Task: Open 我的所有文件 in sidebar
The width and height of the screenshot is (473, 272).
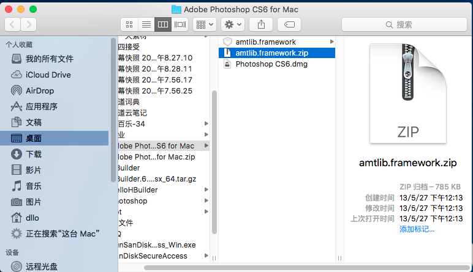Action: (55, 59)
